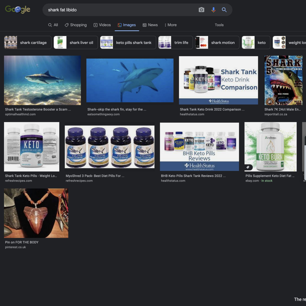Choose the keto pills shark tank chip
Image resolution: width=306 pixels, height=306 pixels.
(x=128, y=43)
